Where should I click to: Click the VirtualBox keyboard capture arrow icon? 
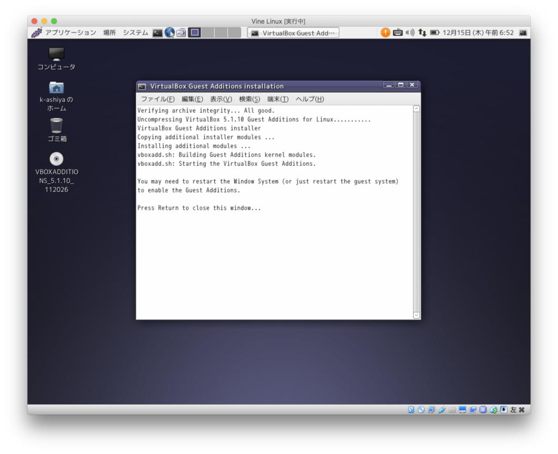click(x=504, y=410)
